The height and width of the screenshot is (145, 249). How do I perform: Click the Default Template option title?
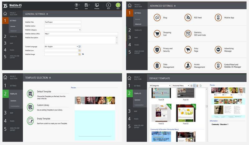44,91
